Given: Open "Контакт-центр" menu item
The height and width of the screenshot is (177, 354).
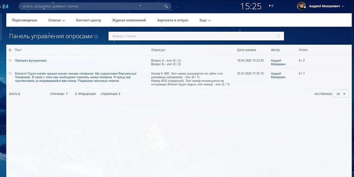Looking at the screenshot, I should (x=88, y=20).
